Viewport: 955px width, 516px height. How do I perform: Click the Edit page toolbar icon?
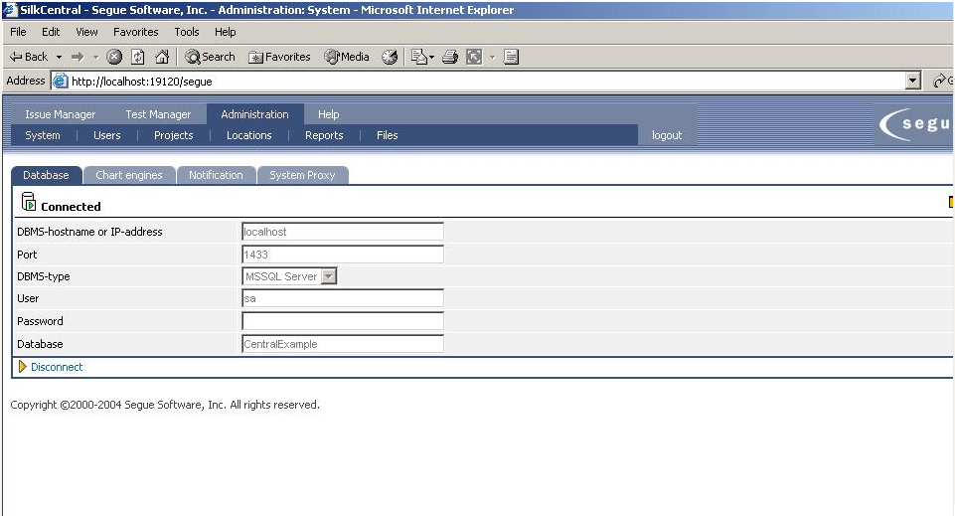click(474, 57)
